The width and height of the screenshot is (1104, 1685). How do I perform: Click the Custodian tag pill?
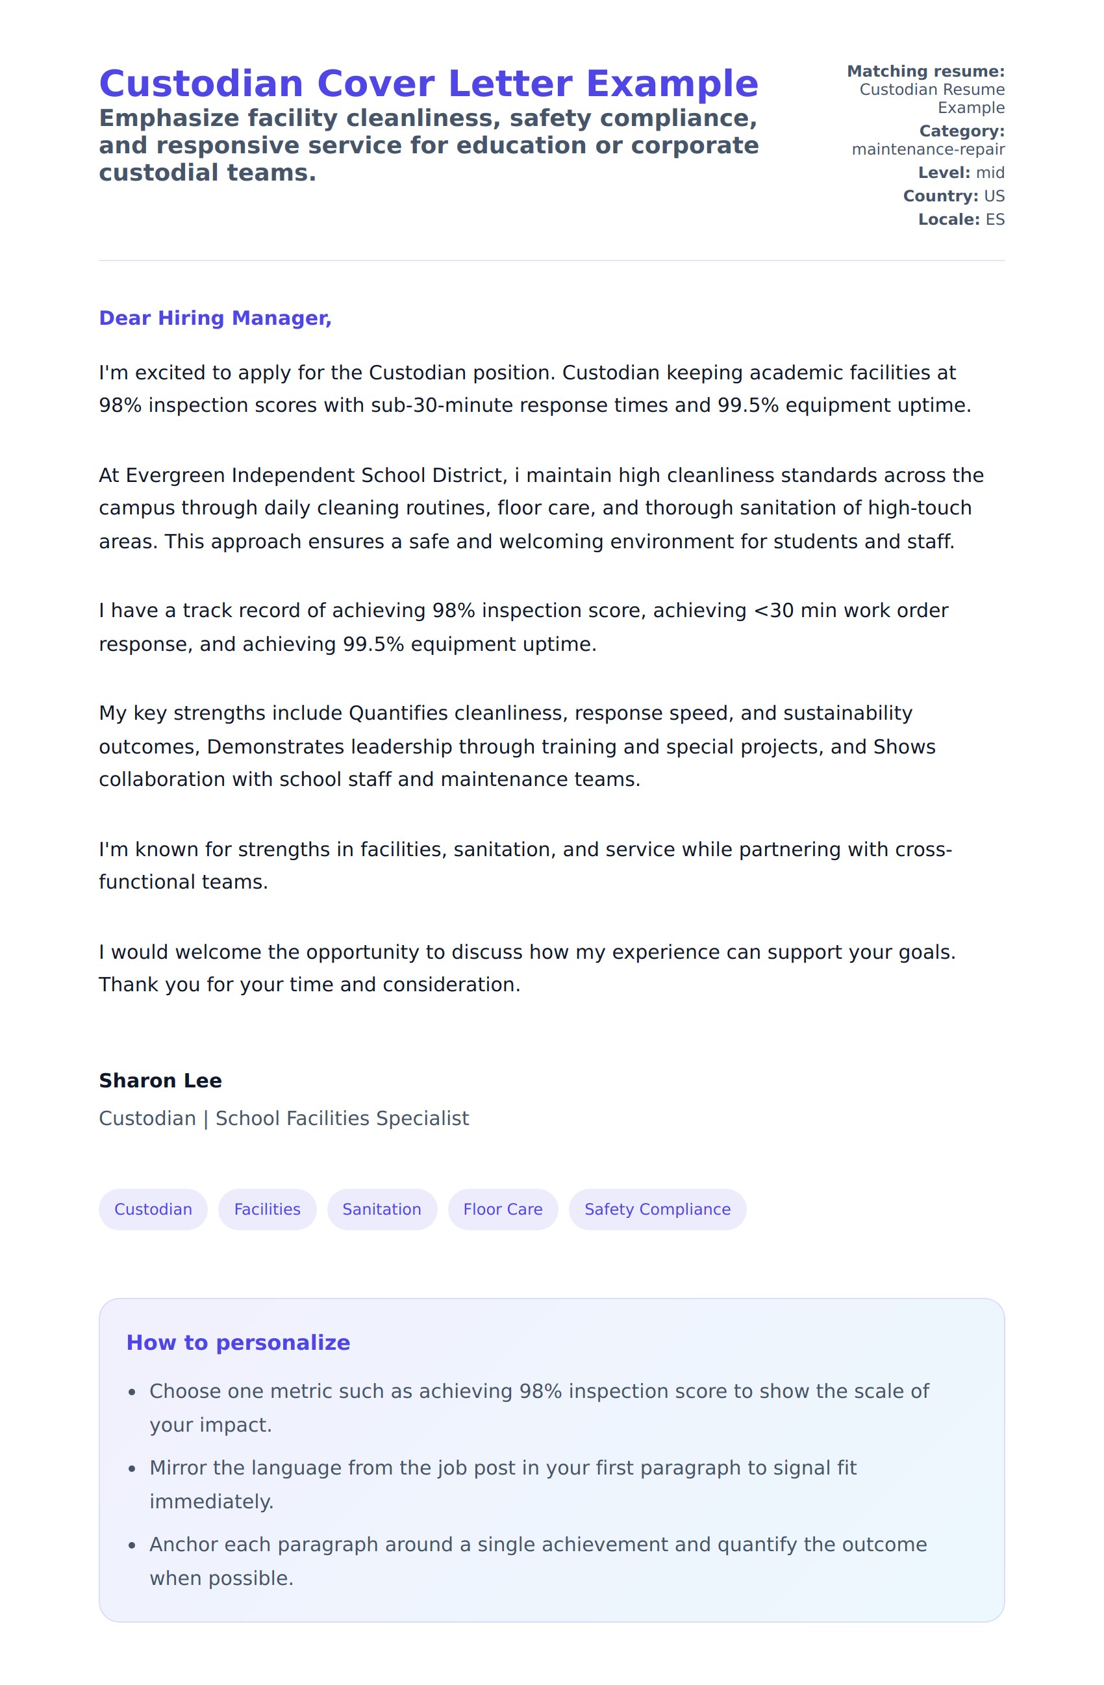[153, 1210]
